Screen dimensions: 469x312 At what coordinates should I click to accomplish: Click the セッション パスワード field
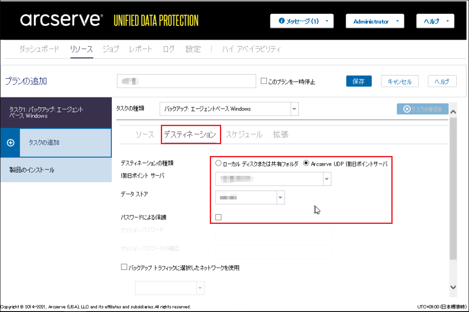[273, 233]
